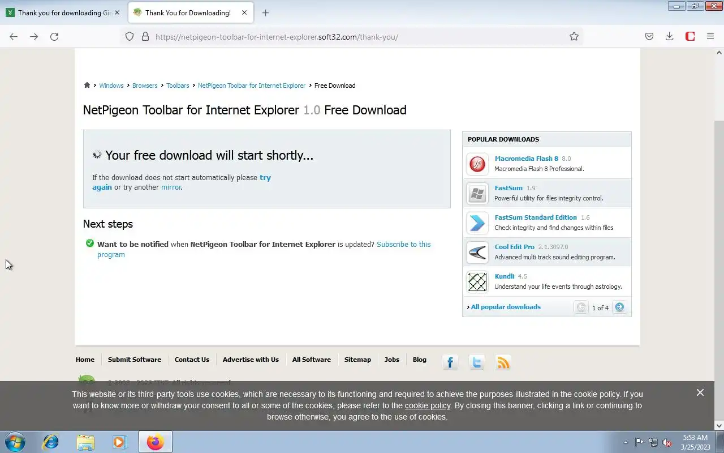Open the Windows breadcrumb link
This screenshot has height=453, width=724.
[111, 86]
